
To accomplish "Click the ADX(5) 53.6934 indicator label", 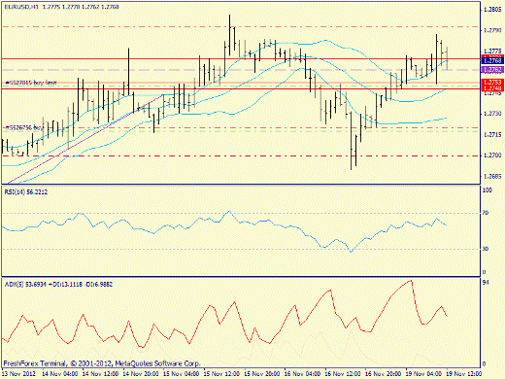I will coord(58,284).
